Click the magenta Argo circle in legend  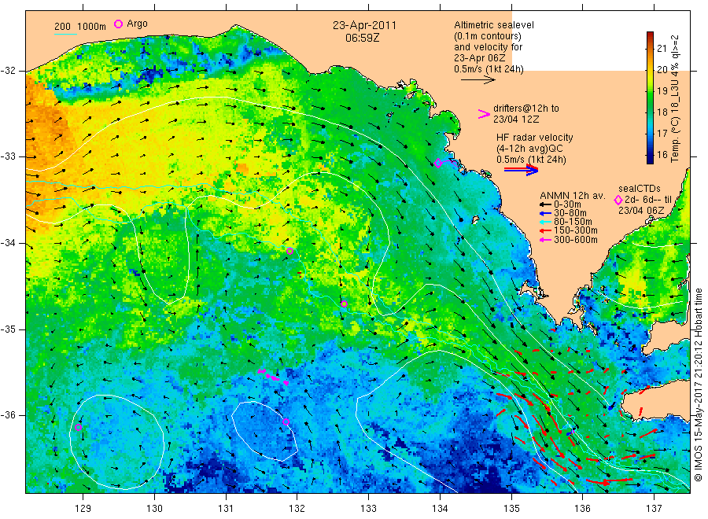click(x=118, y=24)
